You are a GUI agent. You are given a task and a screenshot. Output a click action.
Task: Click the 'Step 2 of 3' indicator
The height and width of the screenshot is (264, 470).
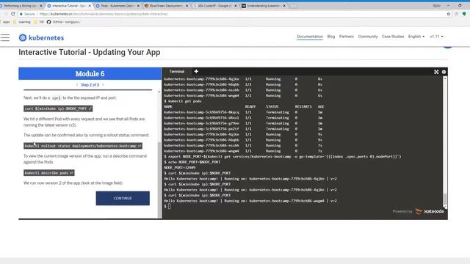click(x=90, y=85)
